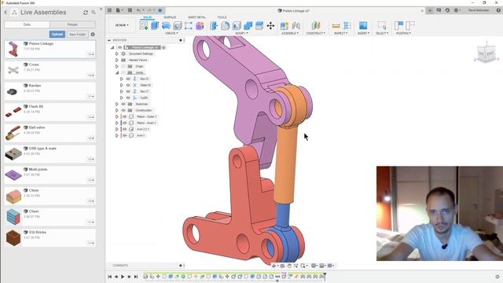Screen dimensions: 503x283
Task: Step timeline back one feature
Action: [x=116, y=277]
